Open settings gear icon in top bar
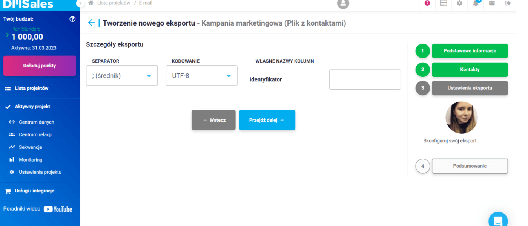Screen dimensions: 528x226 (x=459, y=3)
